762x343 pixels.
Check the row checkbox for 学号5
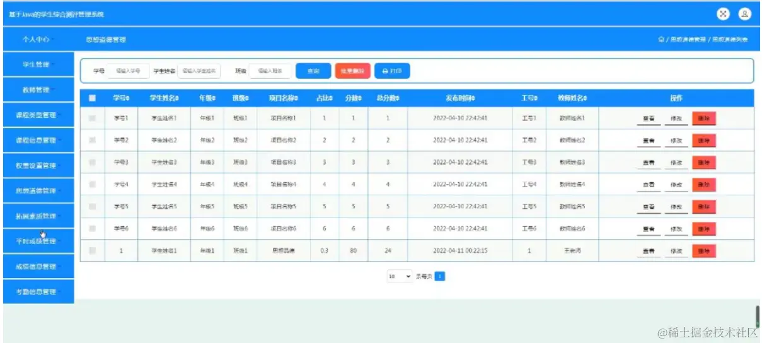click(x=93, y=206)
